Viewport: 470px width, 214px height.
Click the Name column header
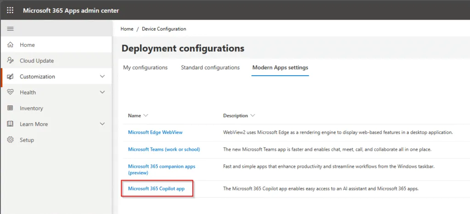pos(134,115)
